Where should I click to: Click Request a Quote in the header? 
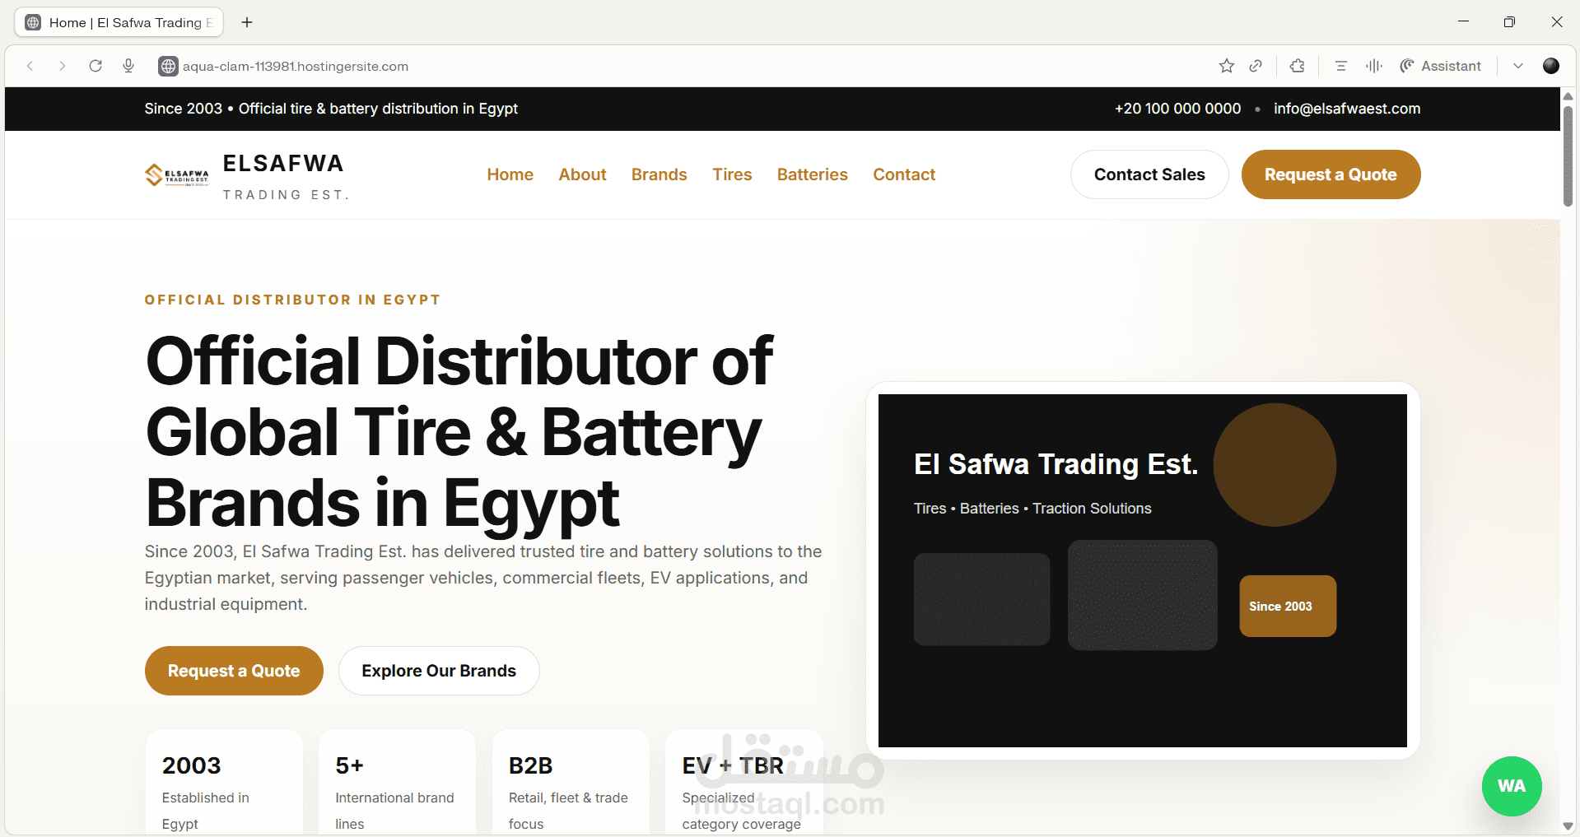click(x=1331, y=174)
